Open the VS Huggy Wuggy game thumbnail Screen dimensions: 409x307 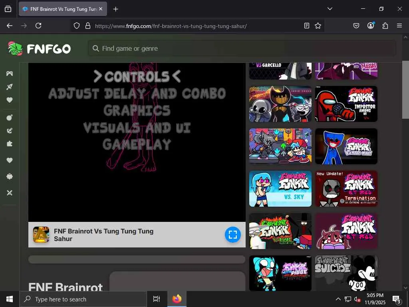tap(346, 146)
